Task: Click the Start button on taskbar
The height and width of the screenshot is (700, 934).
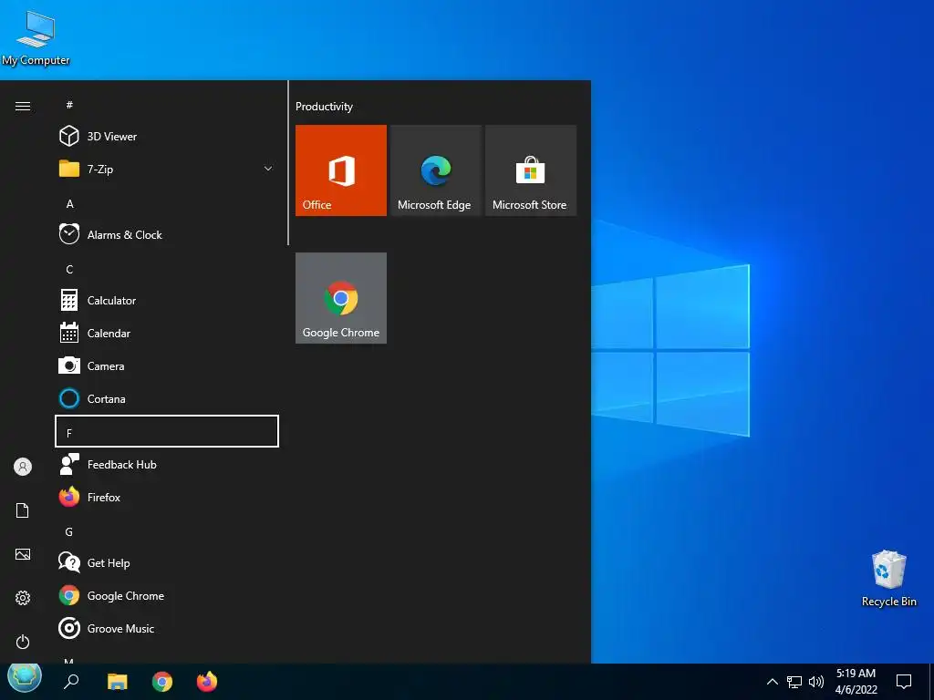Action: [x=25, y=677]
